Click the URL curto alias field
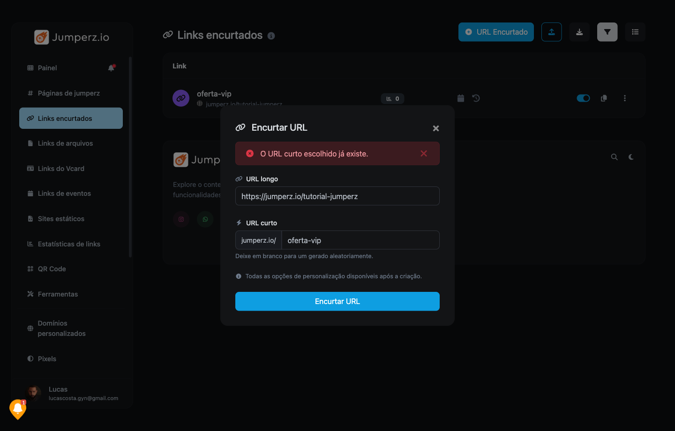 point(360,240)
